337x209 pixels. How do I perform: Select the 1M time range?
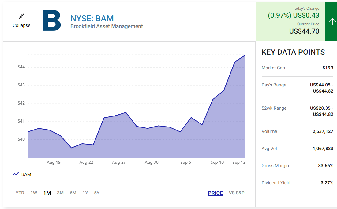pyautogui.click(x=47, y=193)
